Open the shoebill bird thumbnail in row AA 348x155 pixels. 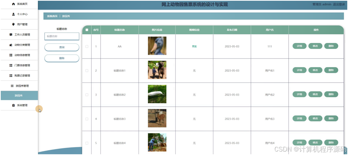tap(157, 46)
